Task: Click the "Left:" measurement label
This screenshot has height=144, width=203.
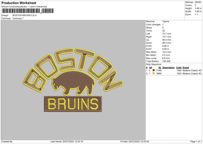Action: click(x=148, y=34)
